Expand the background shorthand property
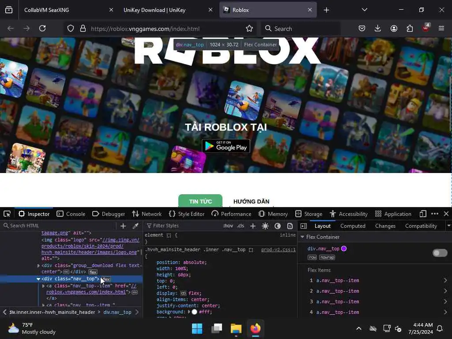This screenshot has height=339, width=452. [x=189, y=312]
